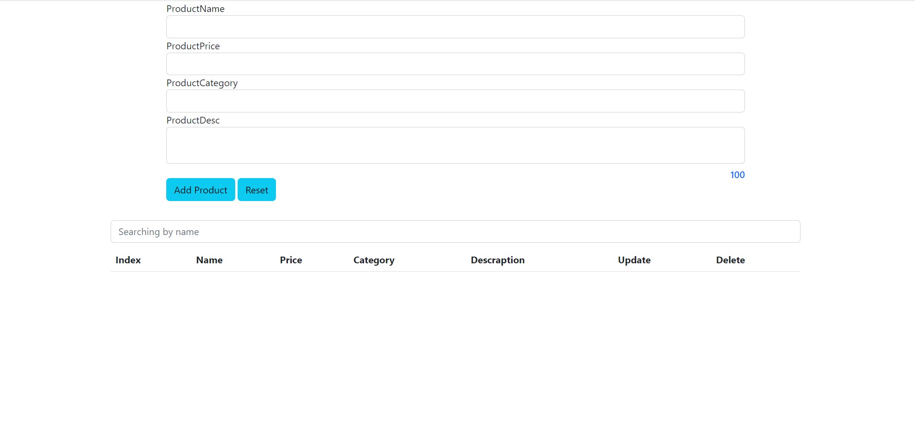Select the Name column header
Image resolution: width=915 pixels, height=427 pixels.
pos(209,260)
